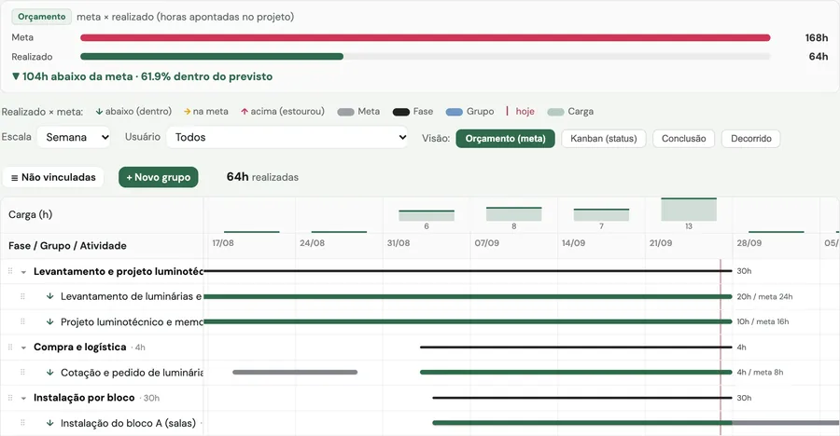Viewport: 840px width, 436px height.
Task: Click the 21/09 load bar showing 13
Action: (x=689, y=210)
